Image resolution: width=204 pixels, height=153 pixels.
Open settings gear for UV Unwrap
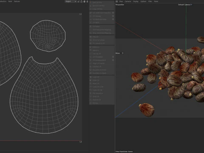tap(113, 16)
